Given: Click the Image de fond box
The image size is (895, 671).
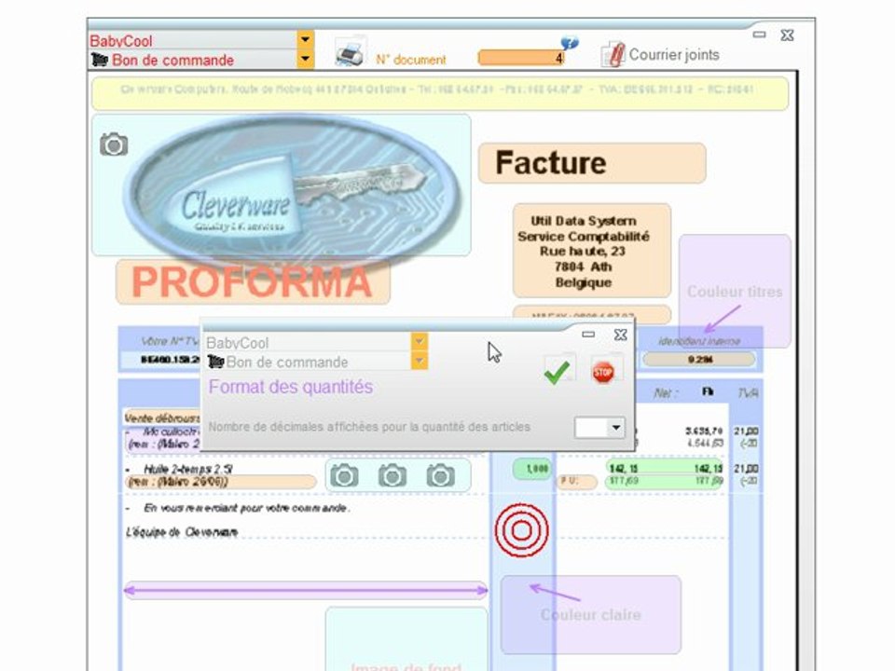Looking at the screenshot, I should [x=406, y=639].
